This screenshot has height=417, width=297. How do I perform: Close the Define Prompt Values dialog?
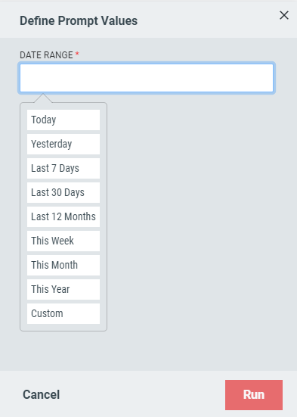284,15
